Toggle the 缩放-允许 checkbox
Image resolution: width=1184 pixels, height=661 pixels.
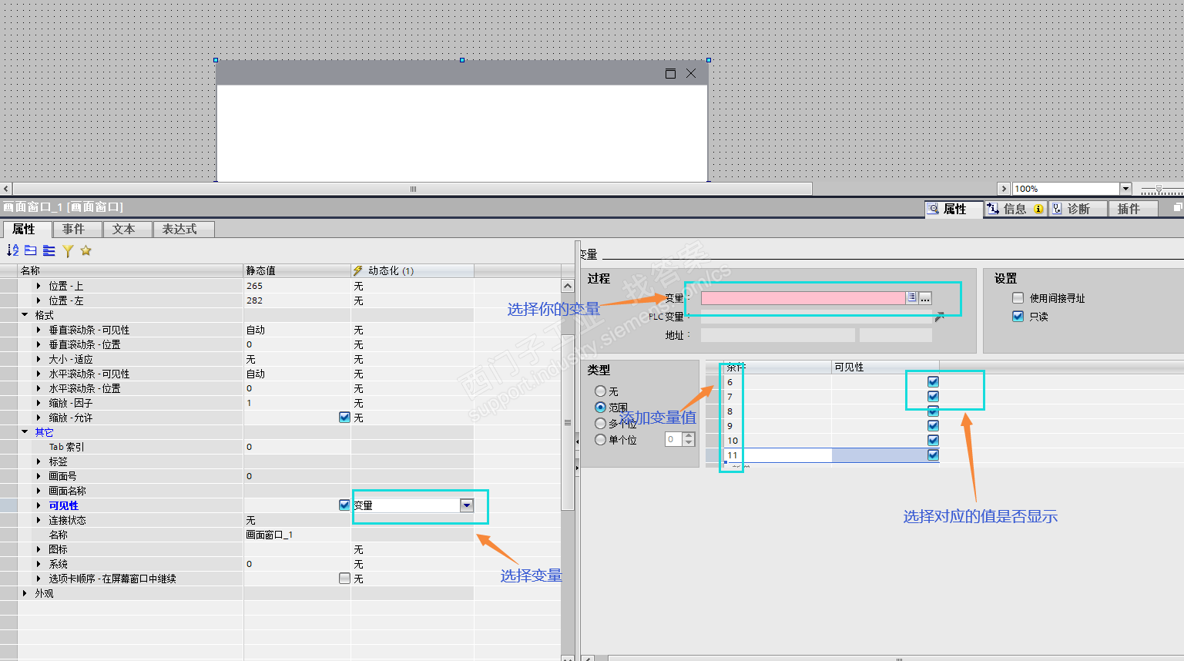[x=344, y=418]
